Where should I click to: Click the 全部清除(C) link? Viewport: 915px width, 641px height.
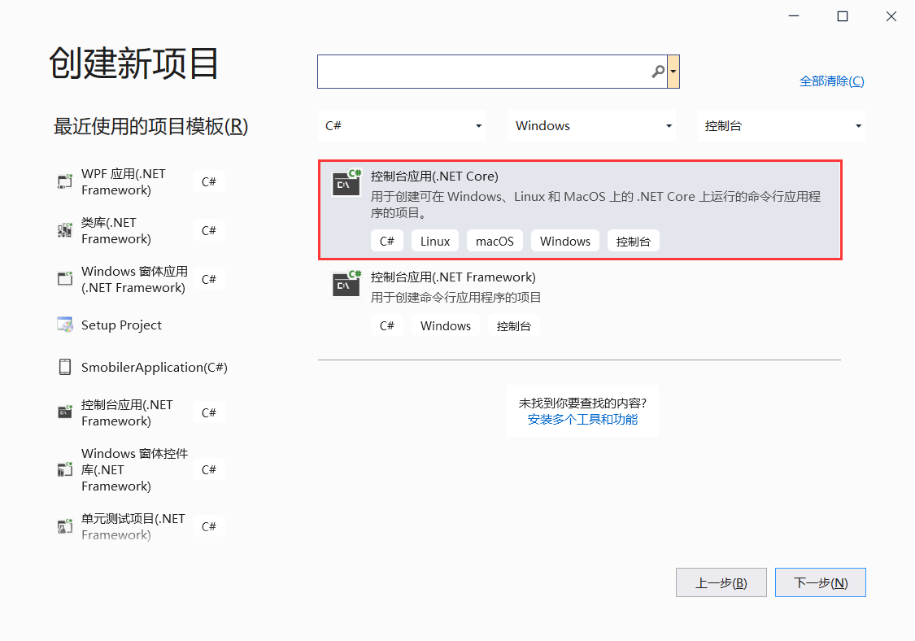(832, 81)
